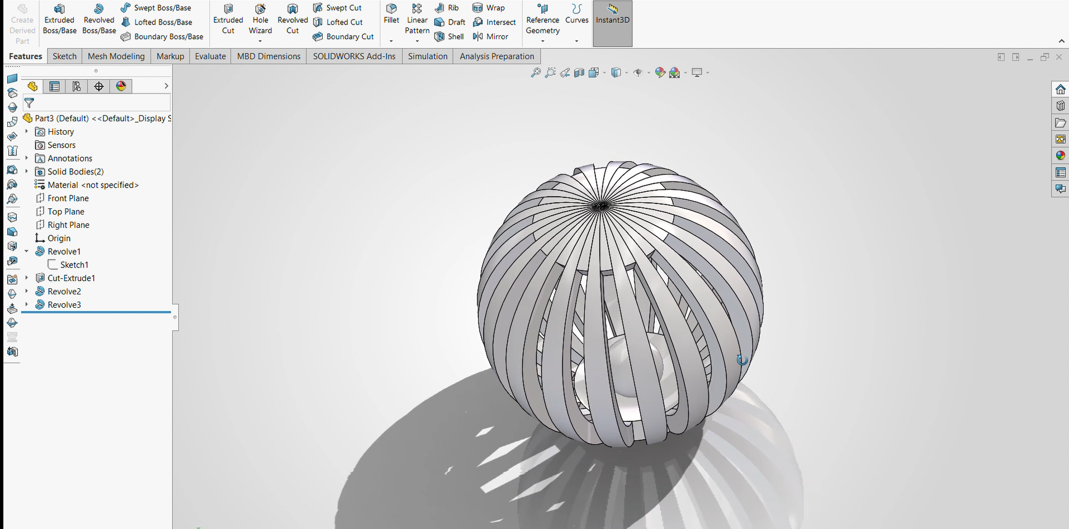Switch to the SOLIDWORKS Add-Ins tab
This screenshot has height=529, width=1069.
click(x=354, y=56)
